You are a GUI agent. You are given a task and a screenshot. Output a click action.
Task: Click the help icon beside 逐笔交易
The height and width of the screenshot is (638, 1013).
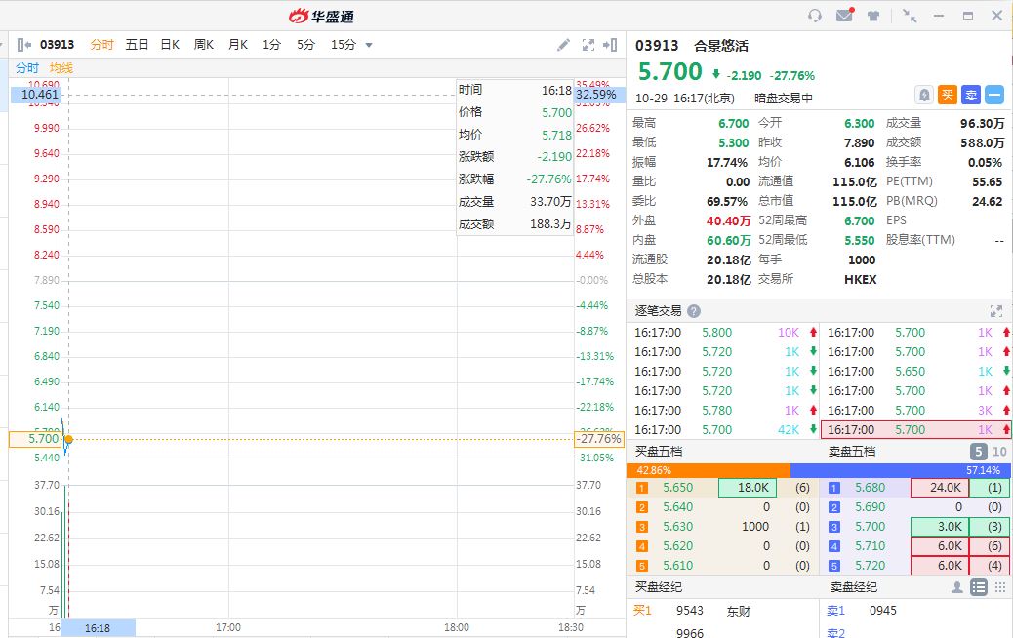coord(694,311)
